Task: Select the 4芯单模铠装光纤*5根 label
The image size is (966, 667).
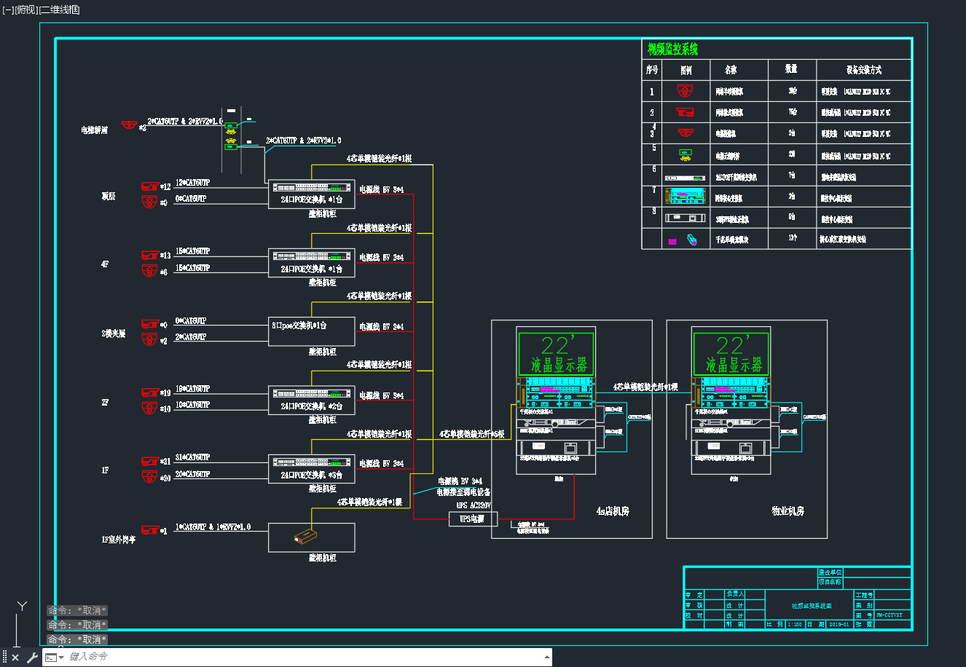Action: [x=472, y=434]
